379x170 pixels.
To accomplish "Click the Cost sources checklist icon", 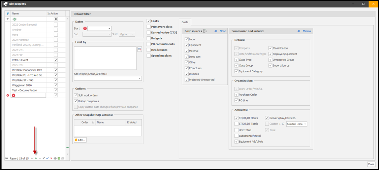I will pos(205,31).
